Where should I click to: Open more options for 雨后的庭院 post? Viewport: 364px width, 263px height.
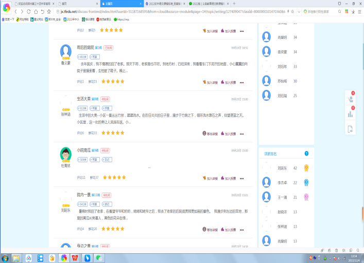[241, 82]
